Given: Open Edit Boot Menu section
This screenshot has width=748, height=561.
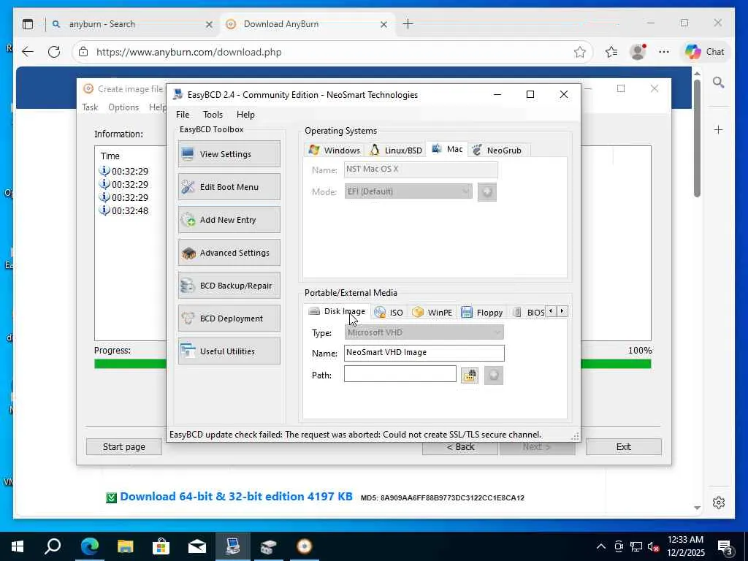Looking at the screenshot, I should [229, 187].
